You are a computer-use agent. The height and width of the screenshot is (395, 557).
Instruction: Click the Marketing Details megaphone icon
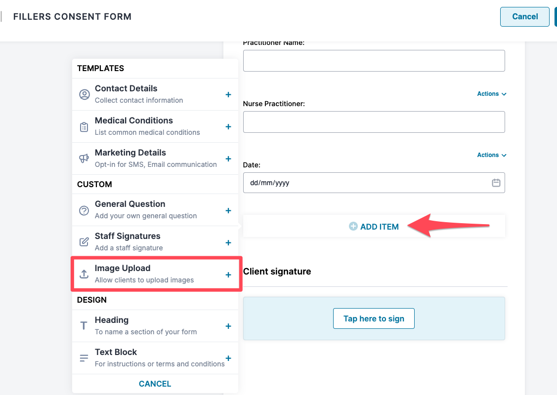(85, 158)
